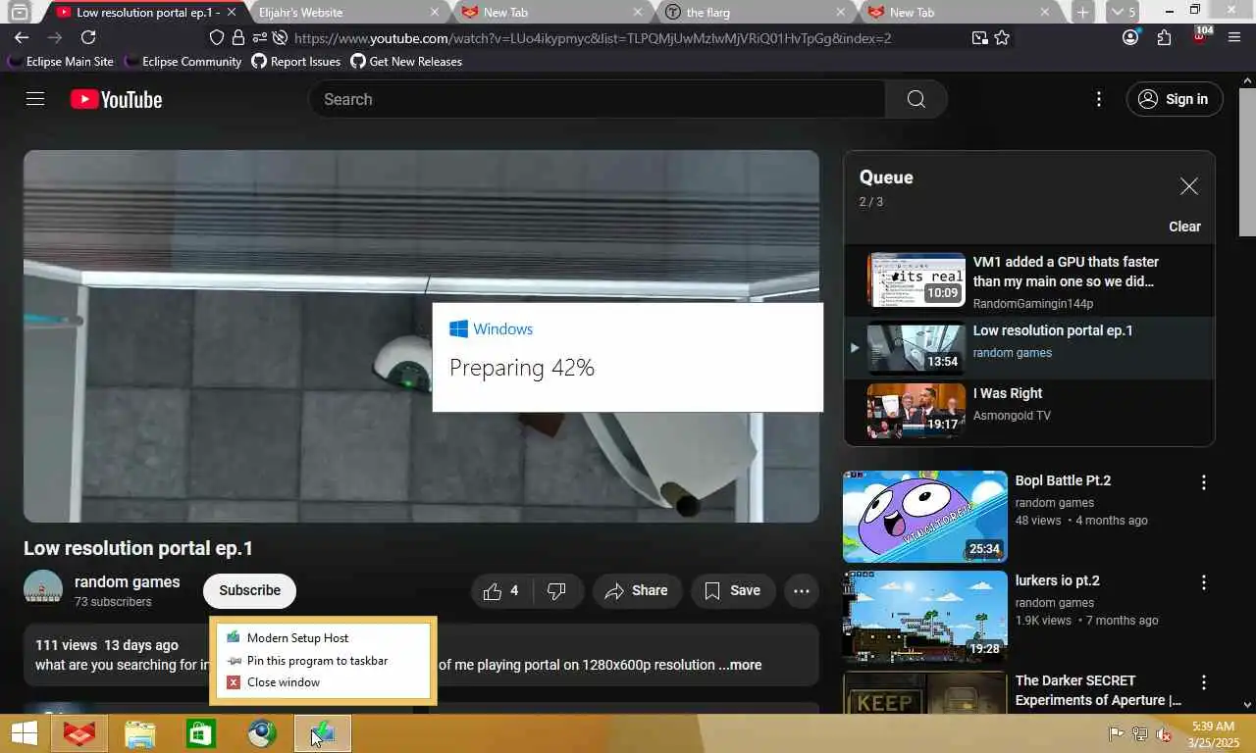The height and width of the screenshot is (753, 1256).
Task: Open File Explorer from taskbar
Action: (140, 733)
